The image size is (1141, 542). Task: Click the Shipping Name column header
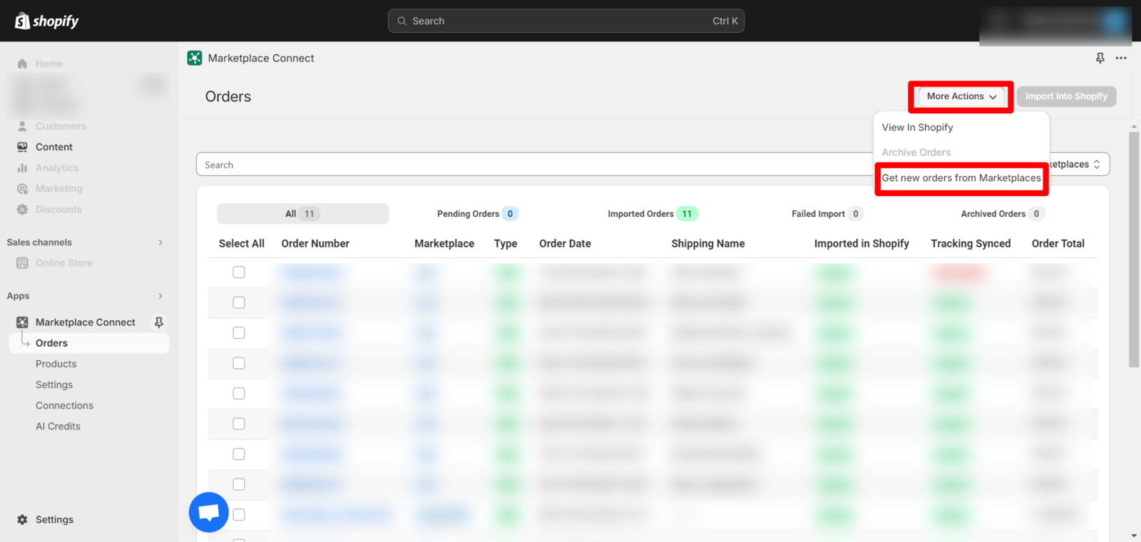point(708,243)
